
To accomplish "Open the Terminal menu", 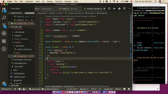I will 59,1.
